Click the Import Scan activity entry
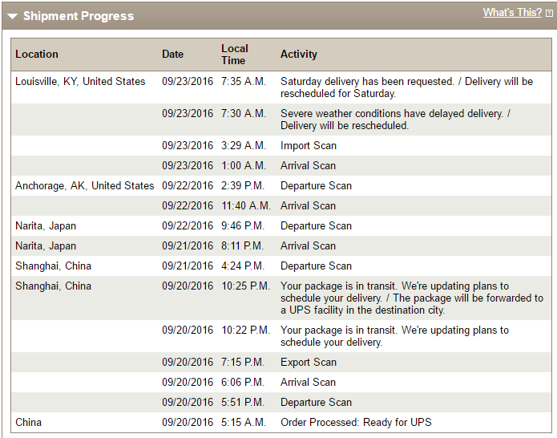The width and height of the screenshot is (557, 438). (309, 146)
